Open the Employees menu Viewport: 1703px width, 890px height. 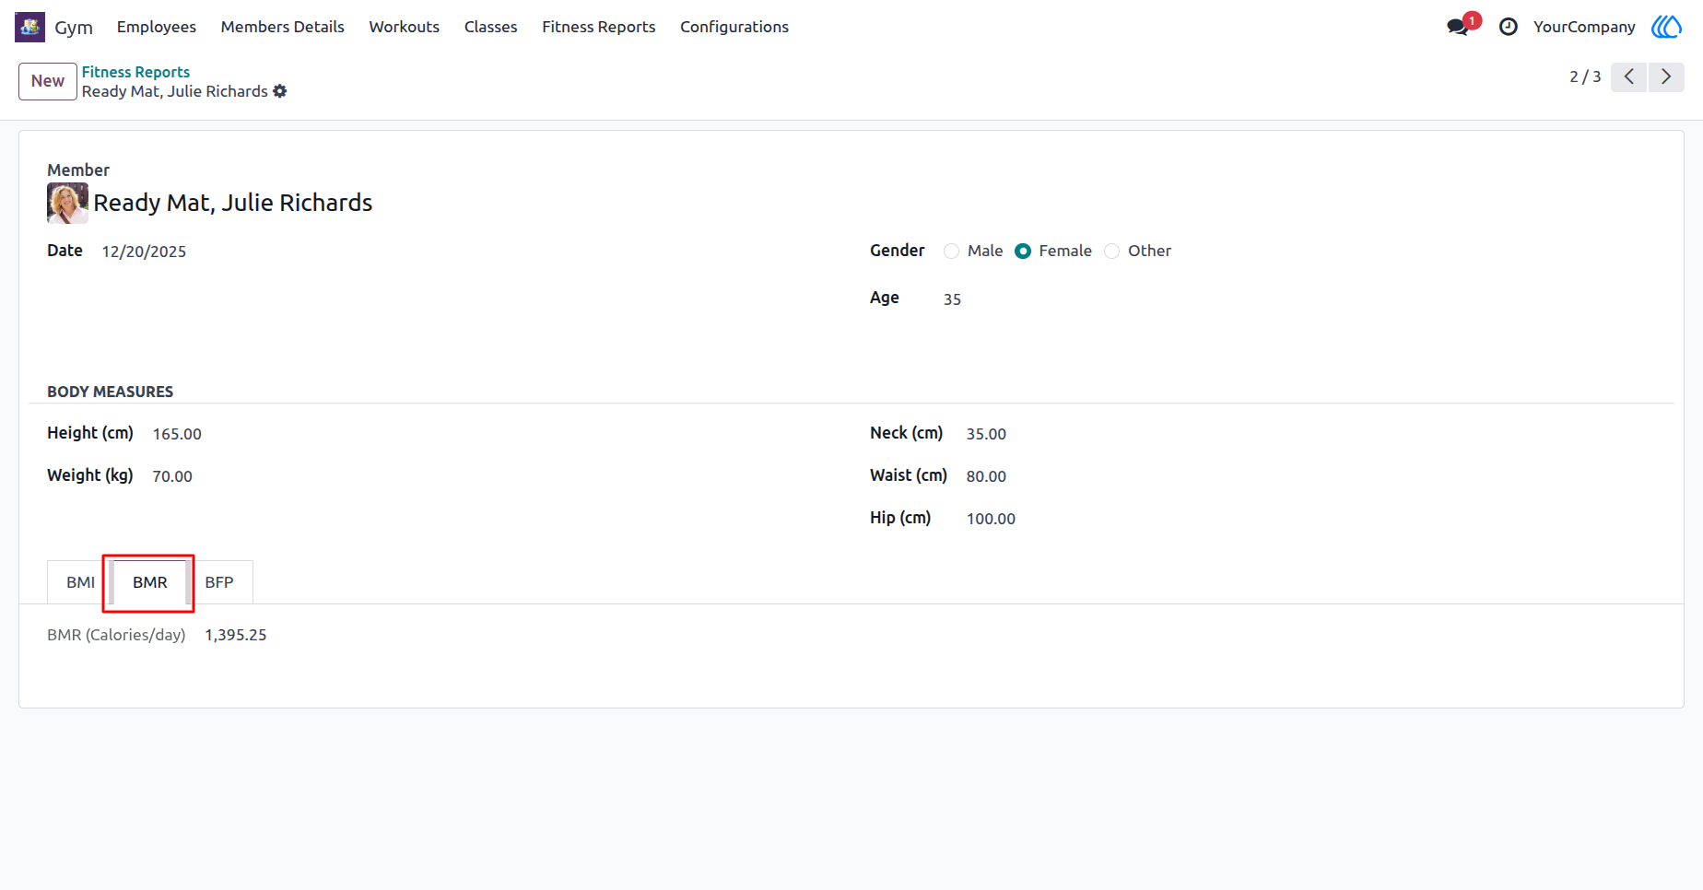157,27
